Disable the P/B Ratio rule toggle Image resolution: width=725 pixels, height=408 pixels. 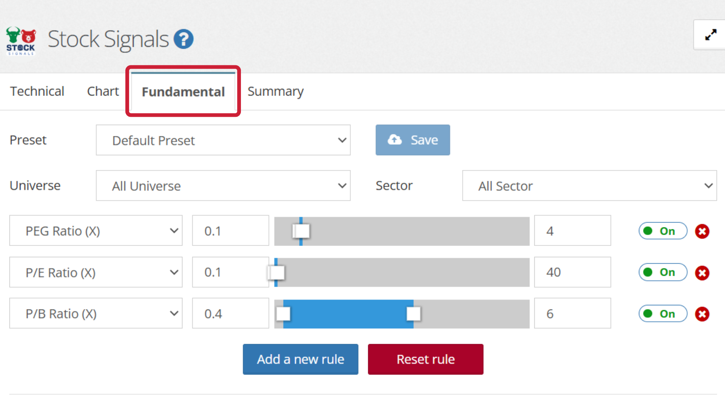point(662,314)
